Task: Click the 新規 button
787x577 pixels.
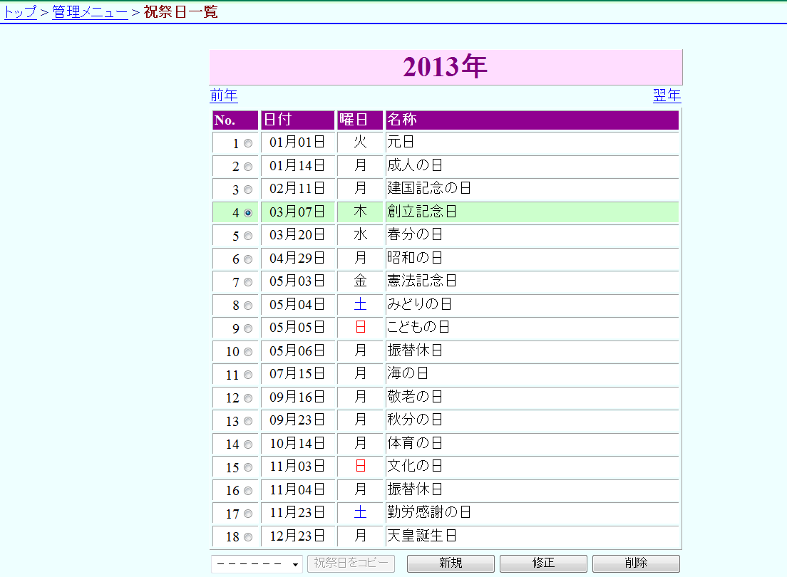Action: pyautogui.click(x=451, y=563)
